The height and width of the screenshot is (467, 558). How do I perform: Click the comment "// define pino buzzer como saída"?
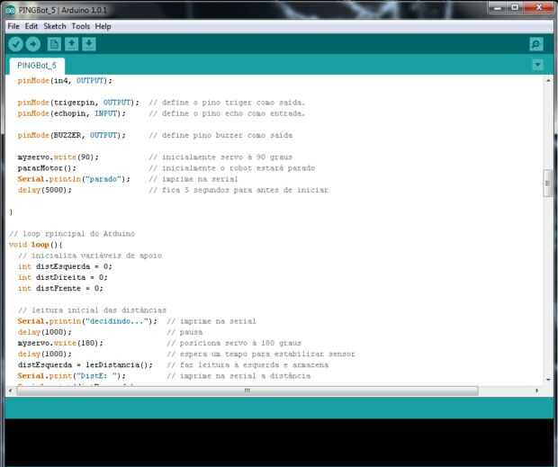pyautogui.click(x=220, y=135)
